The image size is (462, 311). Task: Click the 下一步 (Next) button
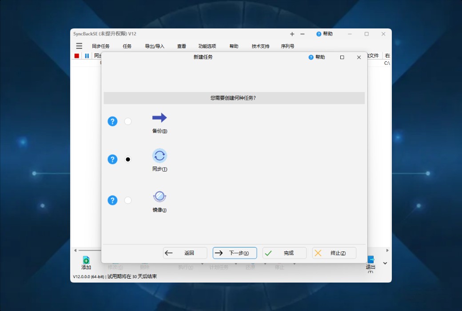235,253
